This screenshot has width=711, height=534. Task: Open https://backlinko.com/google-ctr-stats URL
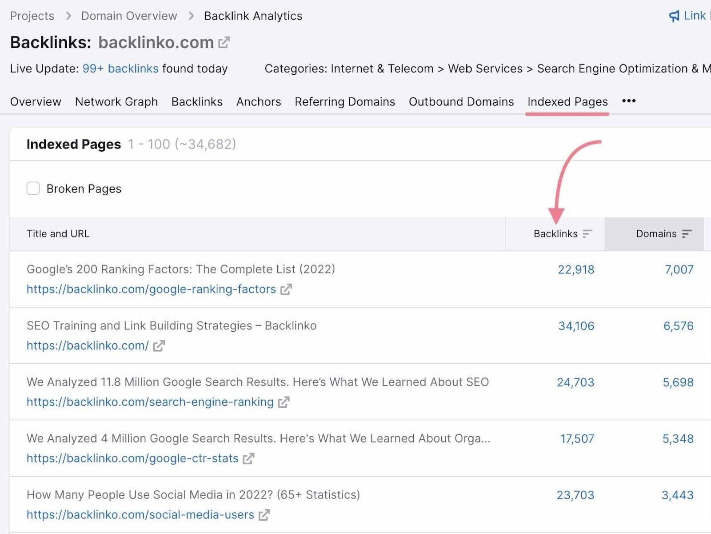point(132,458)
